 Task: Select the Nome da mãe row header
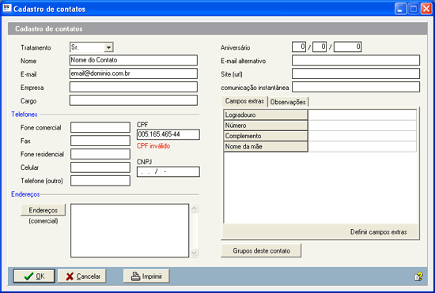(266, 147)
